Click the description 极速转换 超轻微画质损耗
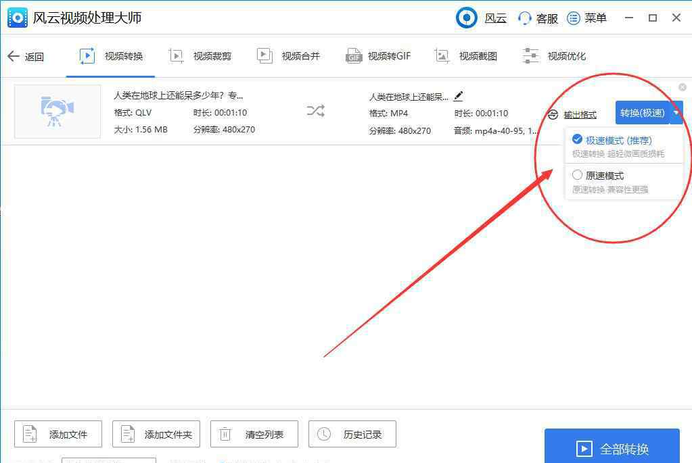692x463 pixels. [618, 154]
